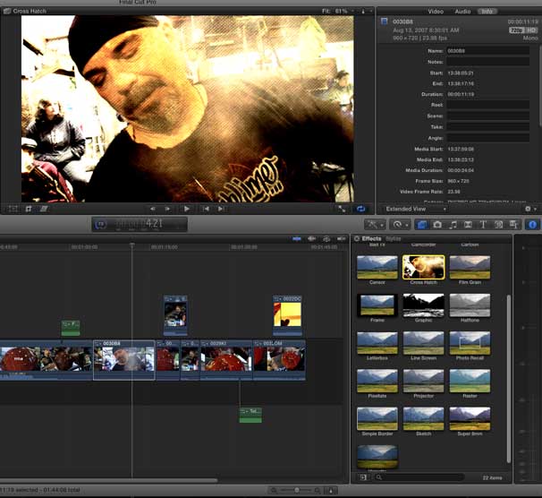
Task: Apply the Cross Hatch effect thumbnail
Action: pos(423,267)
